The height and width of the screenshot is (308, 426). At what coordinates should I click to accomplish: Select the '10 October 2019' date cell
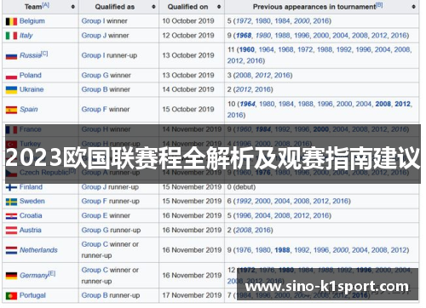[x=192, y=21]
